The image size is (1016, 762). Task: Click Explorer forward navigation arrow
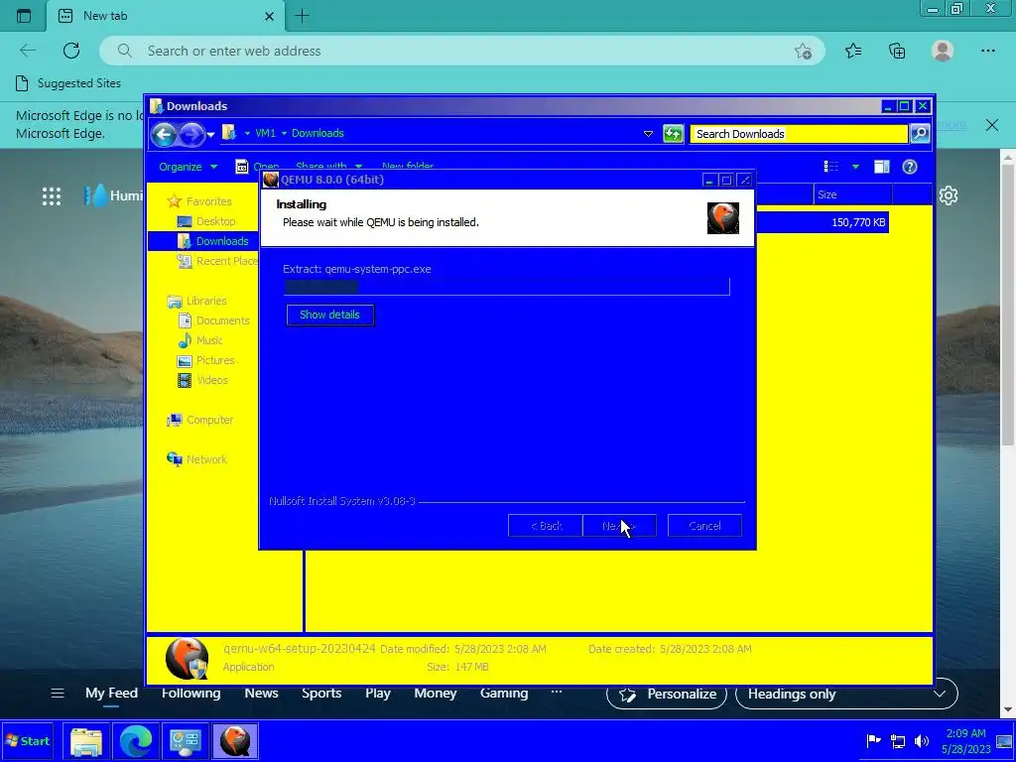191,134
